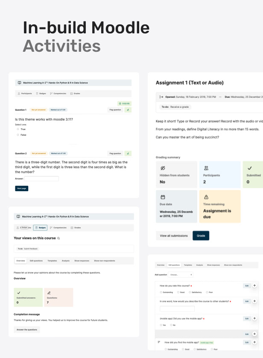Click Edit for How do you rate this course
This screenshot has width=263, height=358.
(x=247, y=286)
